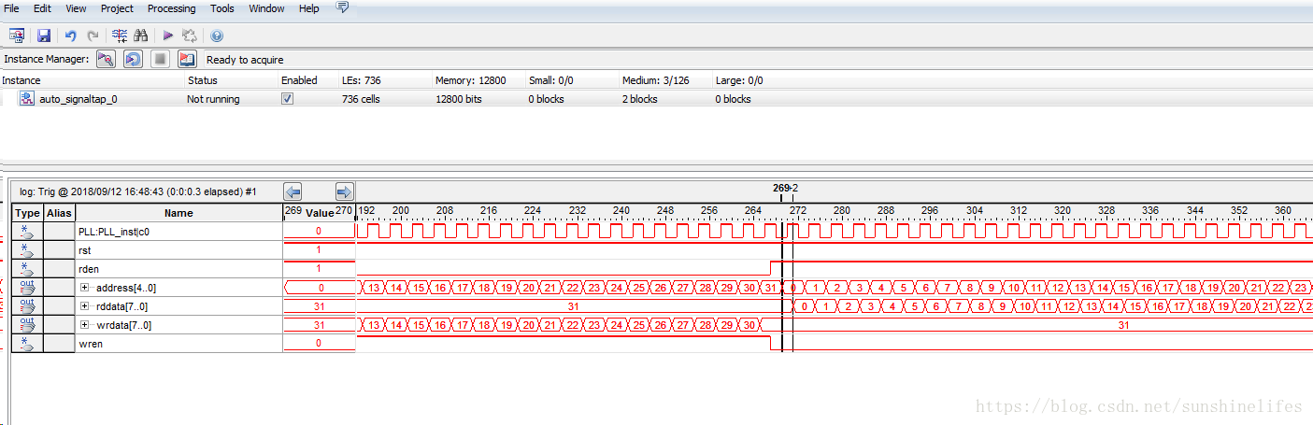Click the 736 cells cell
Viewport: 1313px width, 425px height.
362,99
